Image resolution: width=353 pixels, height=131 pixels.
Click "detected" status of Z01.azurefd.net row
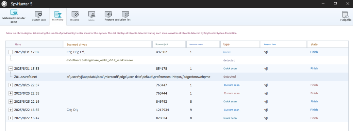tap(229, 77)
